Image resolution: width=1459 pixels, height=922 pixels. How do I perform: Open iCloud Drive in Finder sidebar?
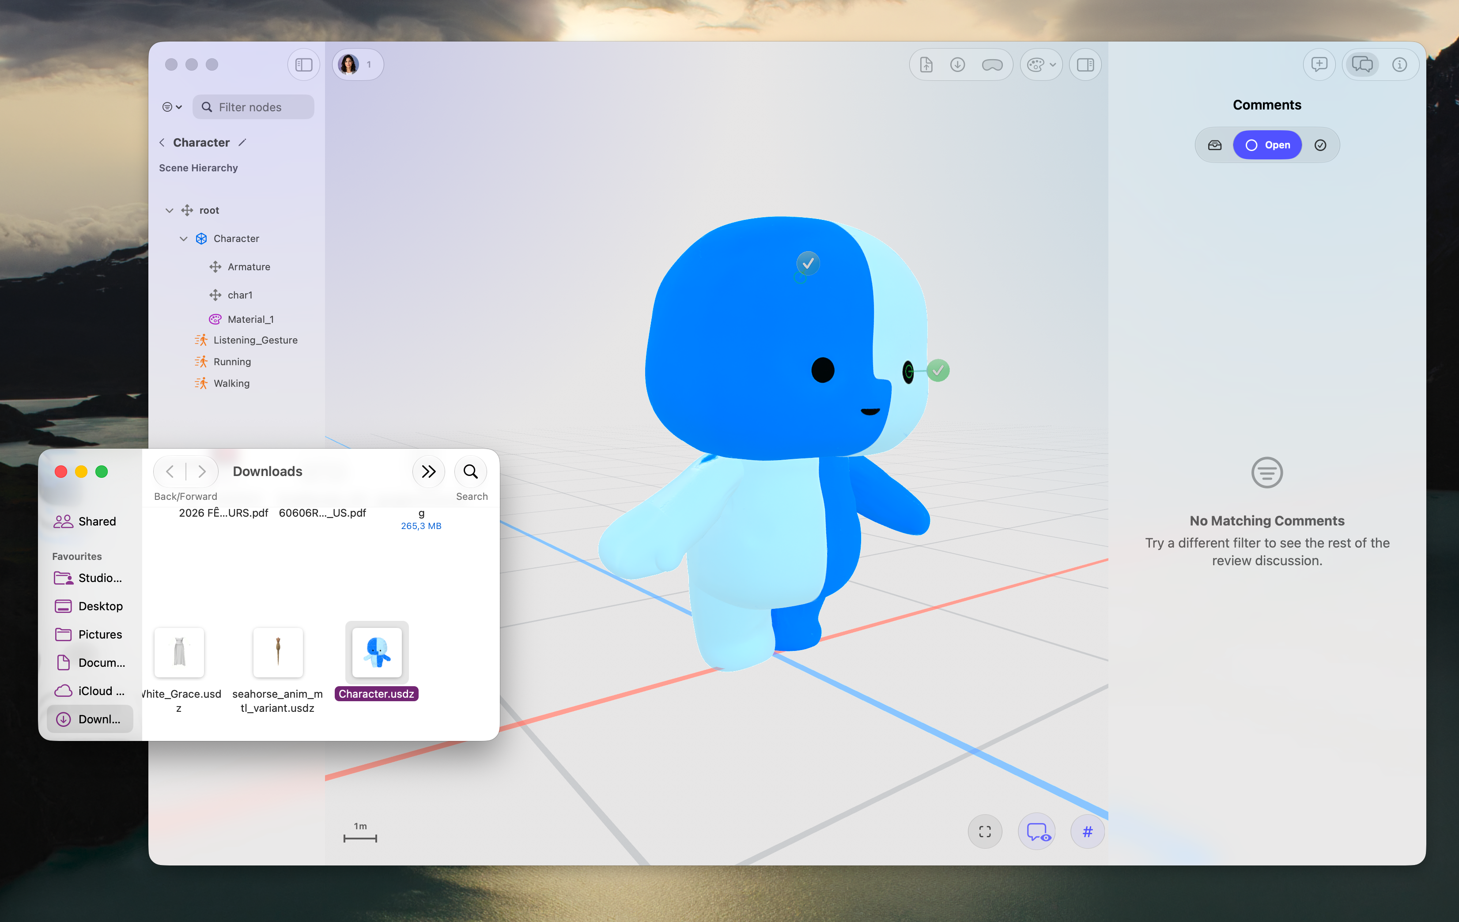90,691
